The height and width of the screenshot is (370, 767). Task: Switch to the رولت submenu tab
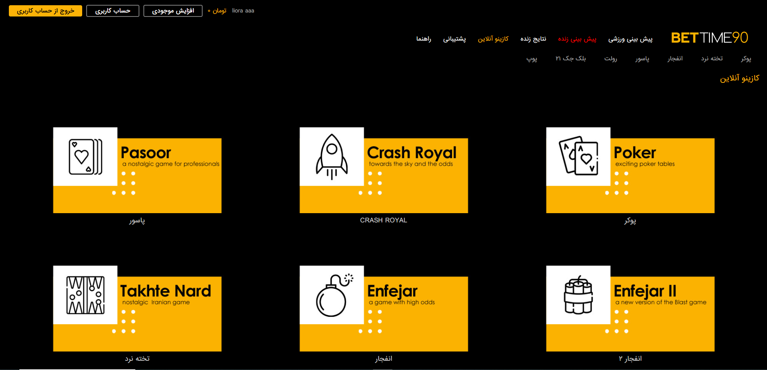tap(610, 59)
